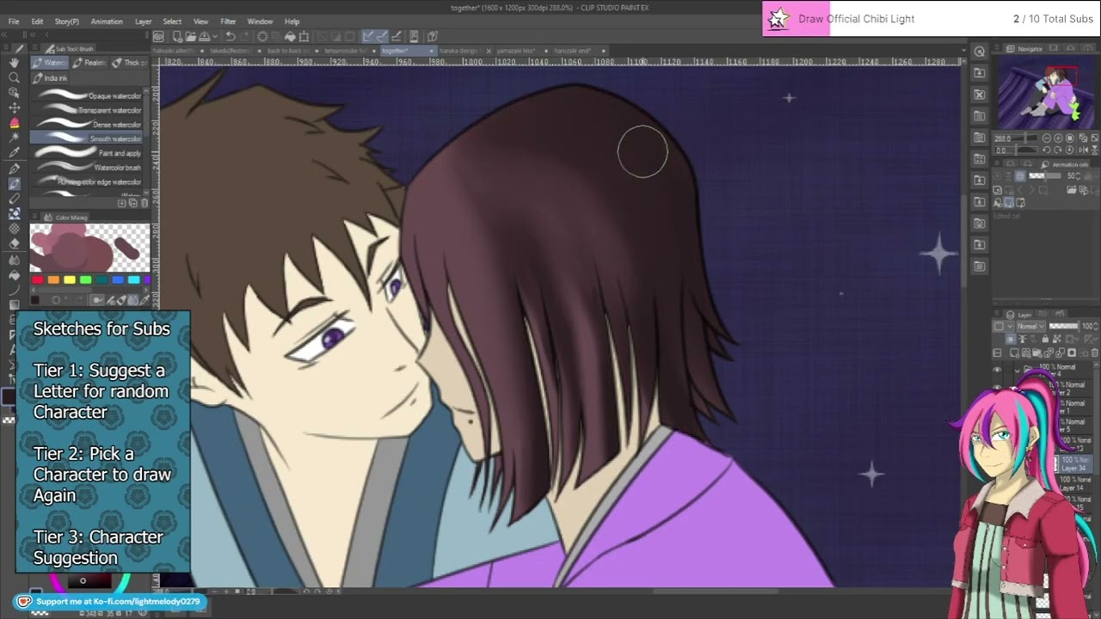
Task: Select the Operation object tool
Action: [14, 92]
